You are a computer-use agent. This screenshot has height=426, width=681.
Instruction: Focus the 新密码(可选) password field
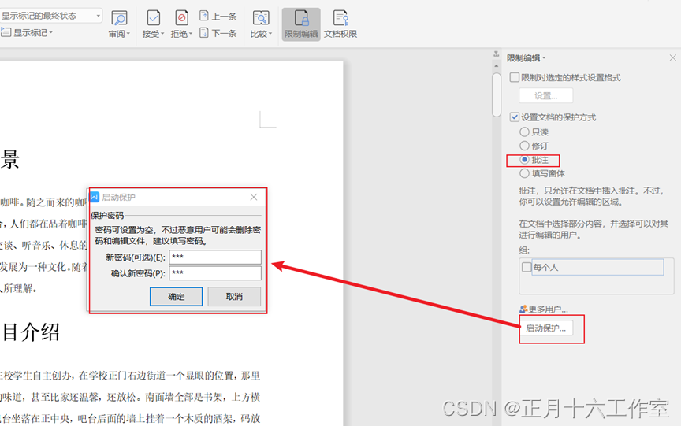pyautogui.click(x=215, y=257)
